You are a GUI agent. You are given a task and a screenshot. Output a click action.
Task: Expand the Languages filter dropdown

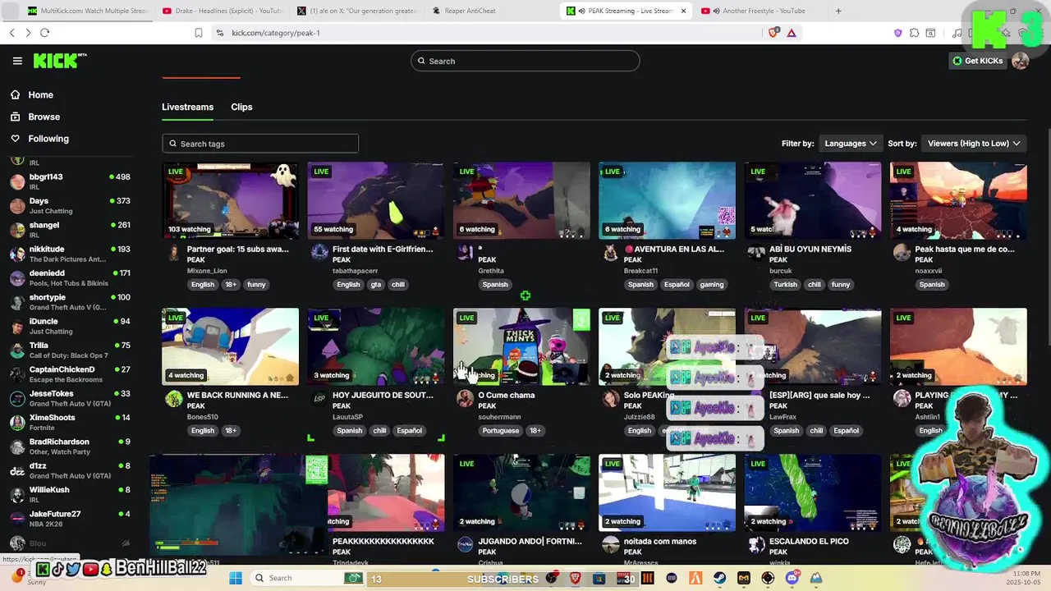(x=851, y=143)
